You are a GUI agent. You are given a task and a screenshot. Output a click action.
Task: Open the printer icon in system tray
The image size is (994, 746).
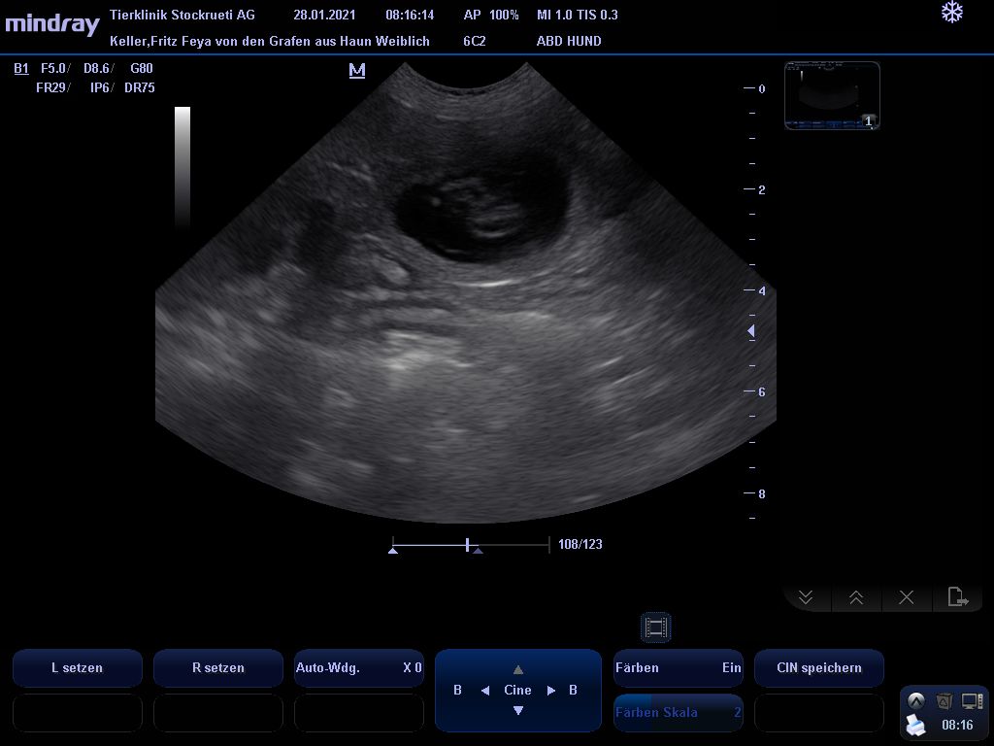915,725
